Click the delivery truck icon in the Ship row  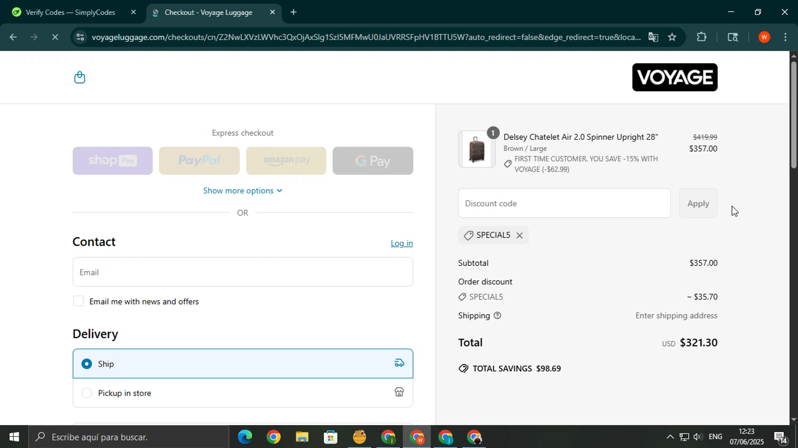click(x=399, y=364)
